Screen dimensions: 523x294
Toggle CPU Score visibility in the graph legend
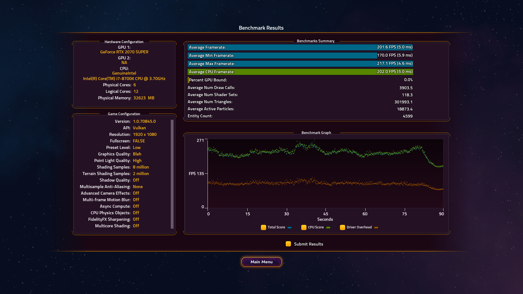304,227
